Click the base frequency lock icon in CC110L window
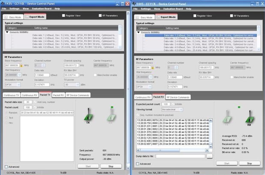 pos(21,65)
